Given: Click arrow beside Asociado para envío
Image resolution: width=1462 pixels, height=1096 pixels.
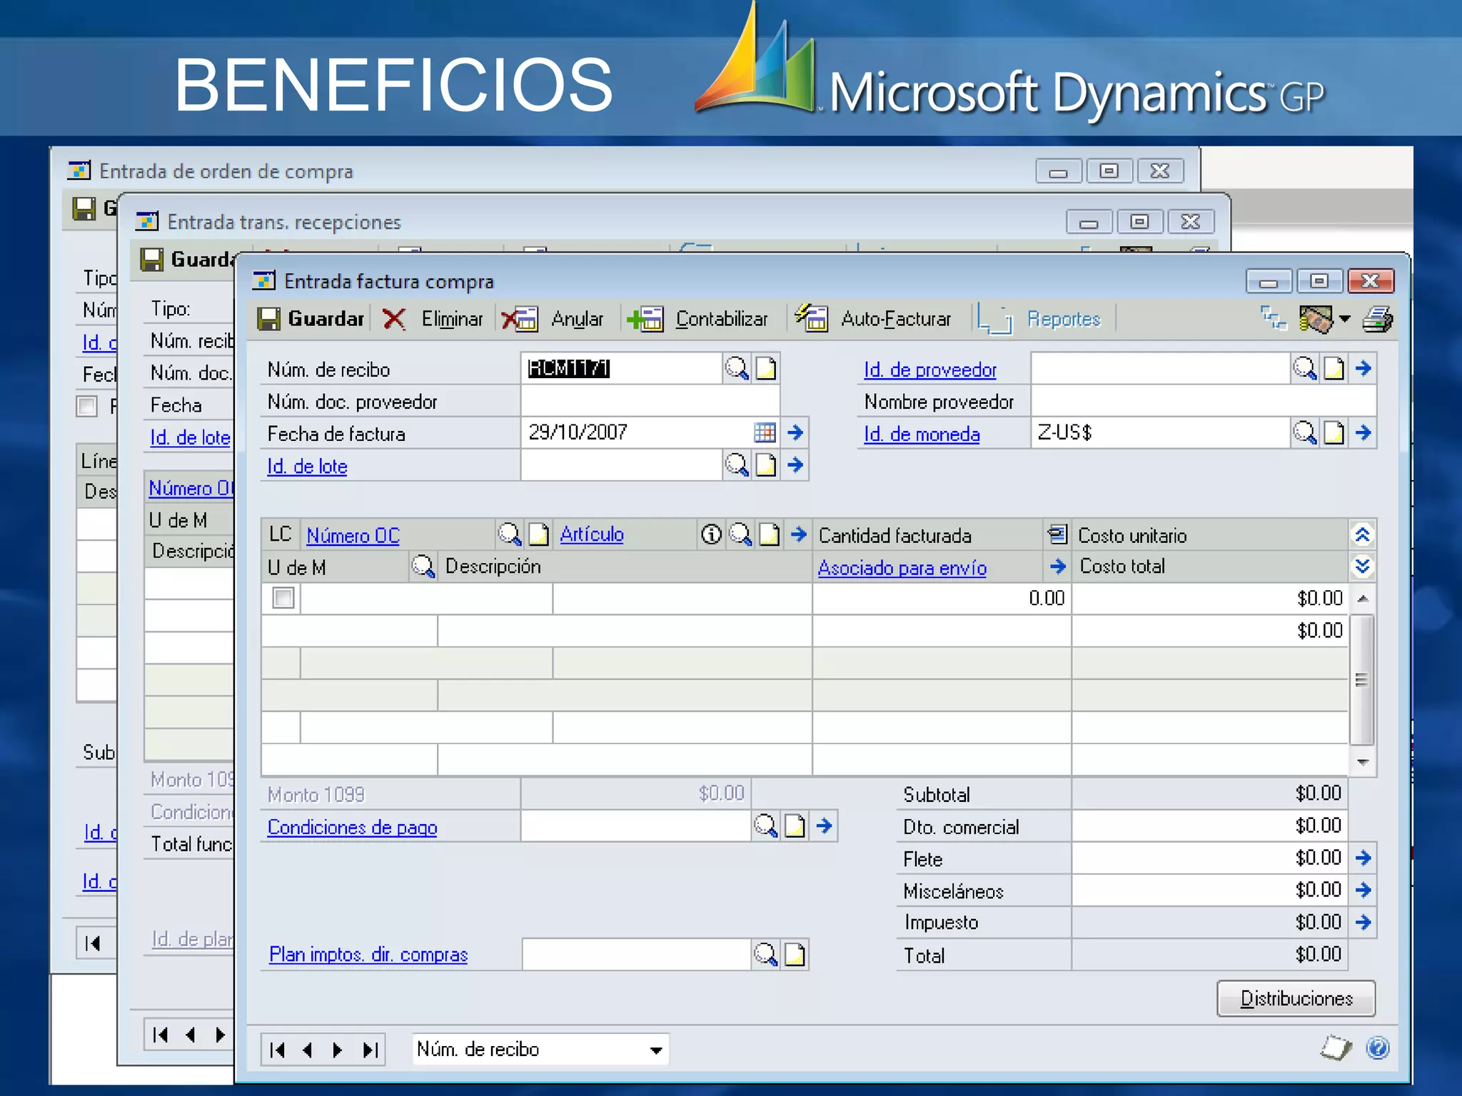Looking at the screenshot, I should coord(1058,567).
